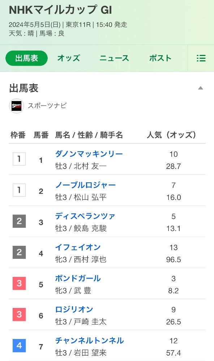Open horse ボンドガール link

point(78,278)
